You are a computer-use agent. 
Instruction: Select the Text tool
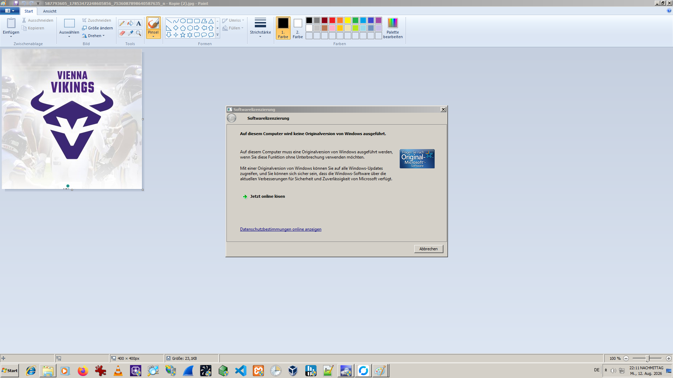(139, 23)
